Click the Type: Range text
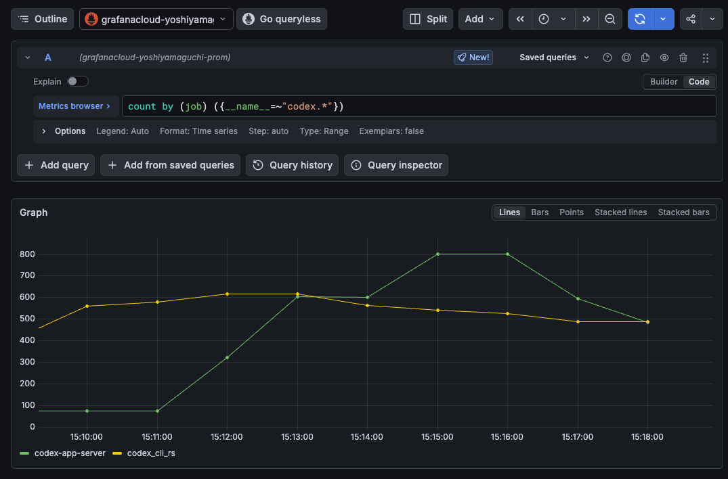Screen dimensions: 728x479 click(324, 131)
